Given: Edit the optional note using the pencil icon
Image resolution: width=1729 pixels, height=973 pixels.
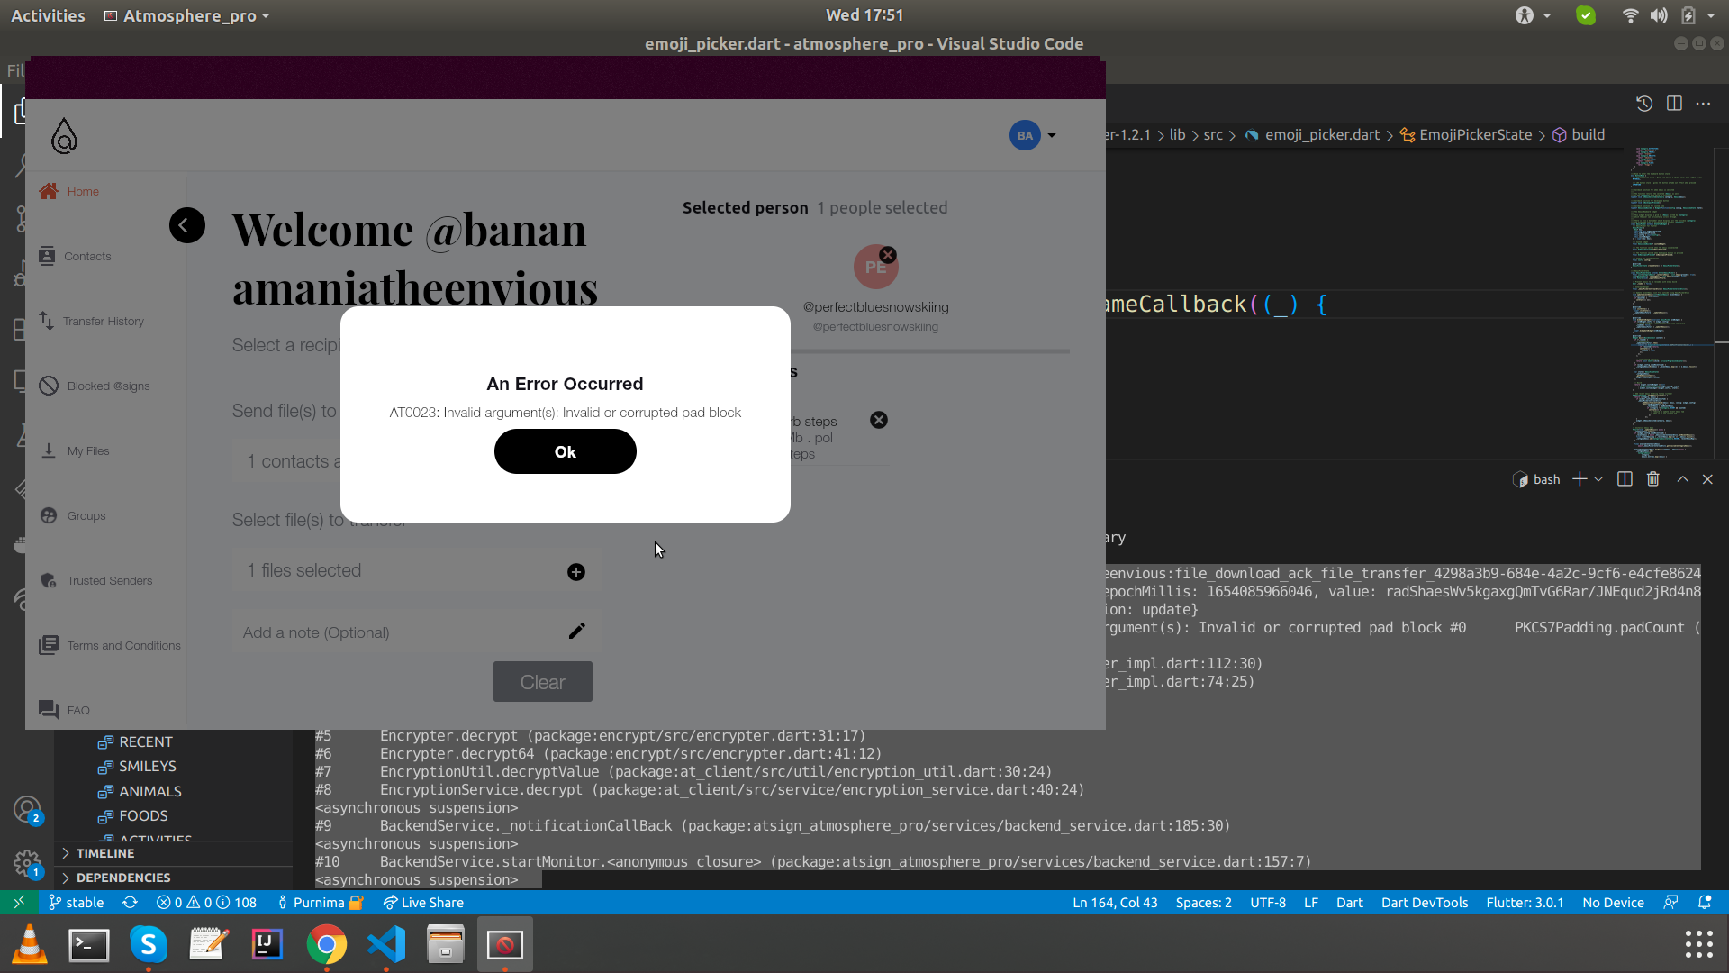Looking at the screenshot, I should point(577,631).
